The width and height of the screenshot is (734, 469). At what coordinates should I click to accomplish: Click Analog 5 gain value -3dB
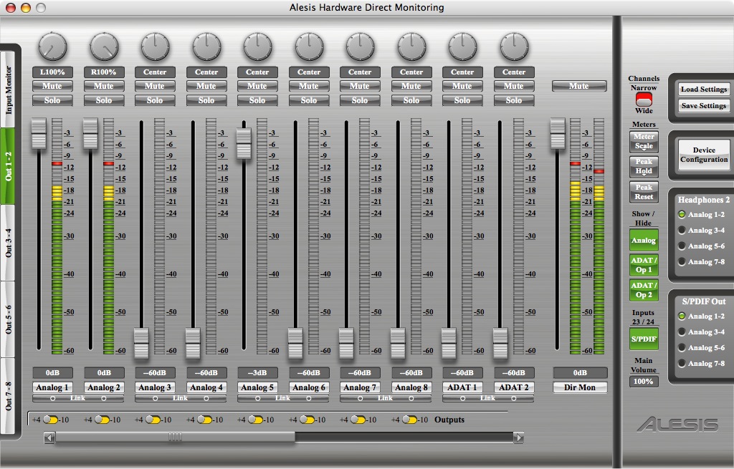[257, 372]
